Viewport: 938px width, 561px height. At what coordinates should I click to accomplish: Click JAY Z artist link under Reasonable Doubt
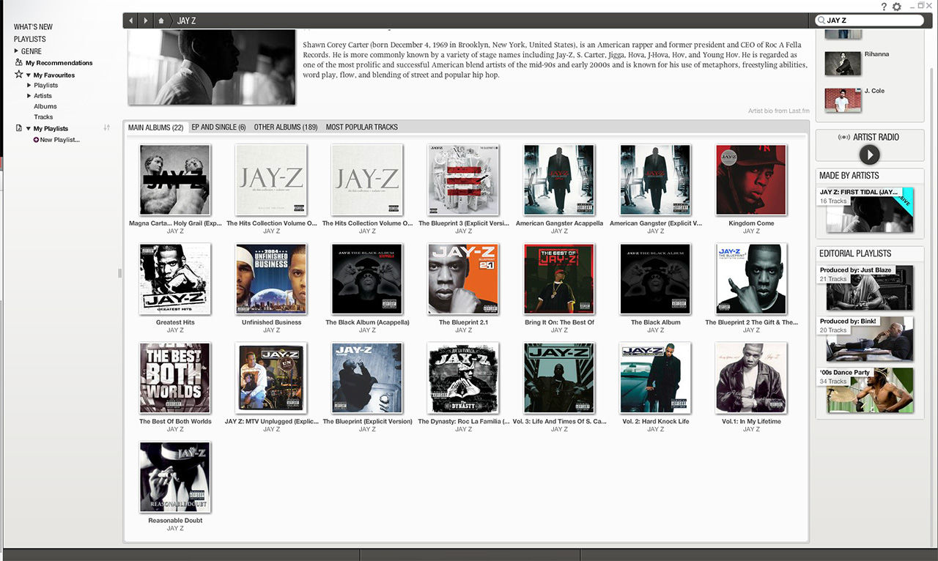pos(175,528)
